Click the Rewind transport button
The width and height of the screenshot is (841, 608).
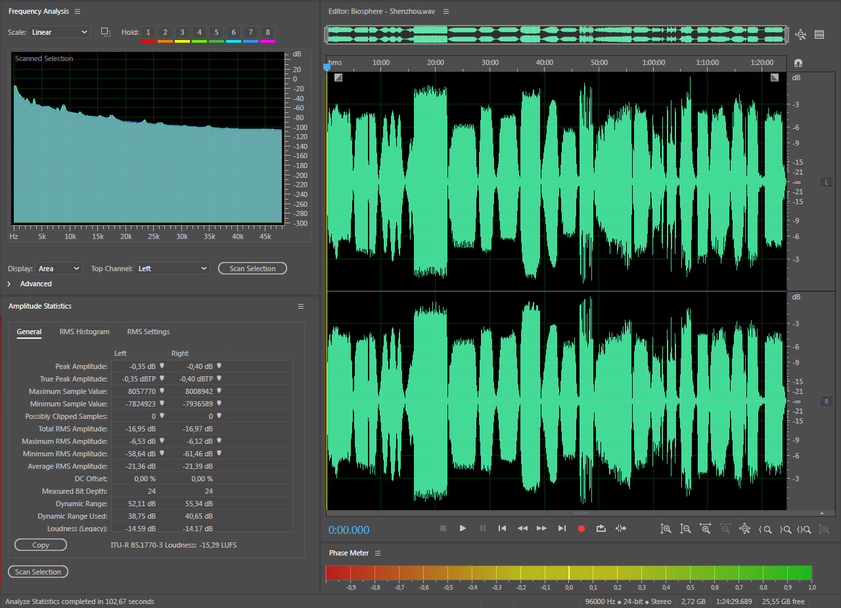(522, 529)
